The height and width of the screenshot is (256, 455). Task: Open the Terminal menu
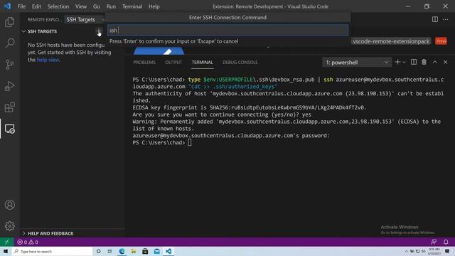[132, 6]
